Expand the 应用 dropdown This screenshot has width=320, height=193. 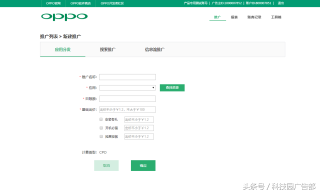point(127,87)
